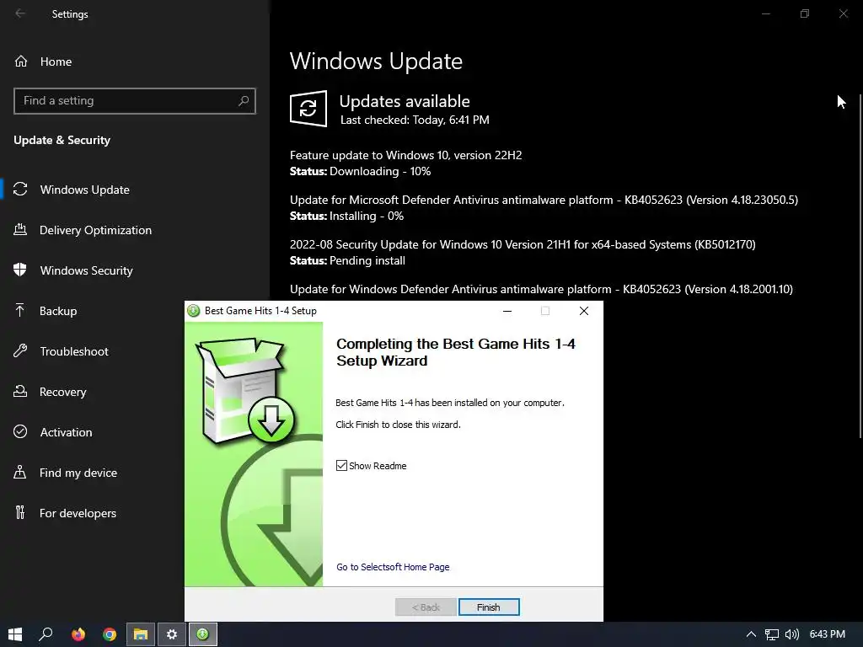Open Windows Security settings page
This screenshot has height=647, width=863.
pyautogui.click(x=87, y=270)
